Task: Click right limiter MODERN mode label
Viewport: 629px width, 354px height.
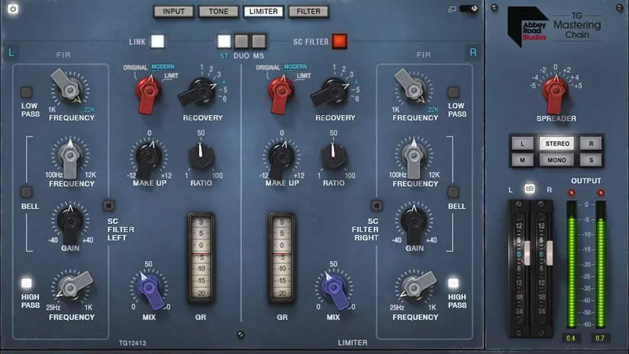Action: 295,67
